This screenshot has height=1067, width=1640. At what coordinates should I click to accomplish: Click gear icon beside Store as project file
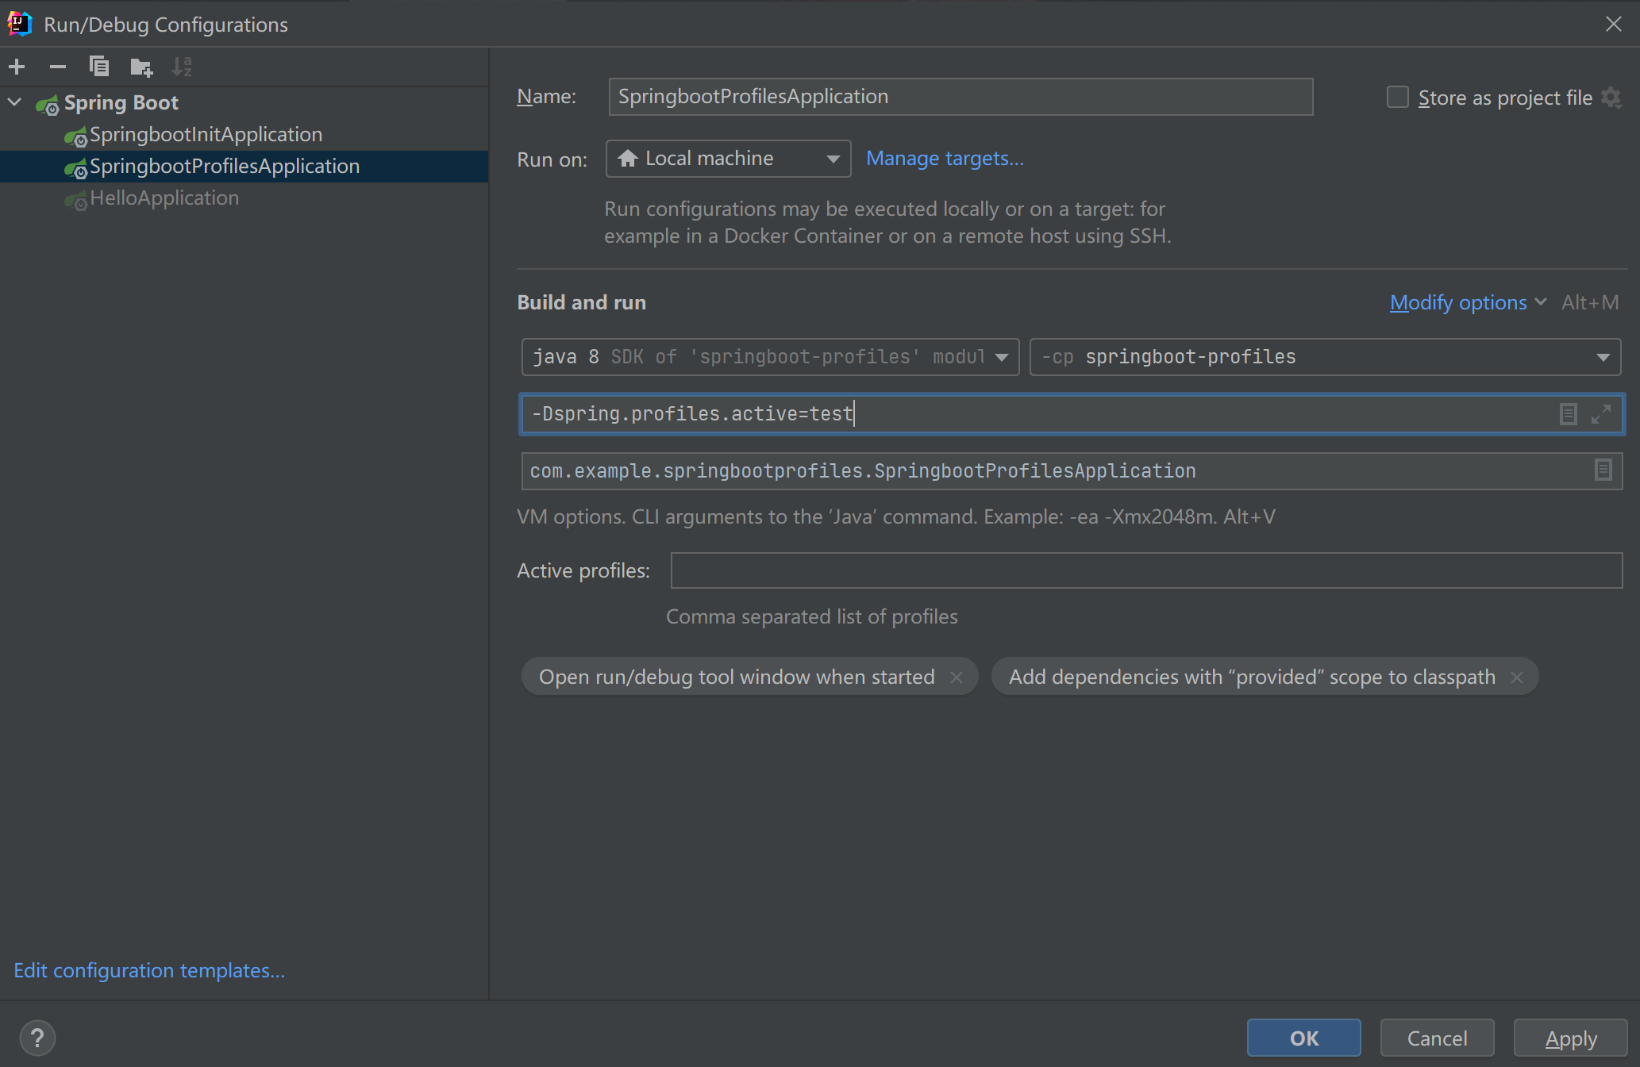pyautogui.click(x=1611, y=98)
